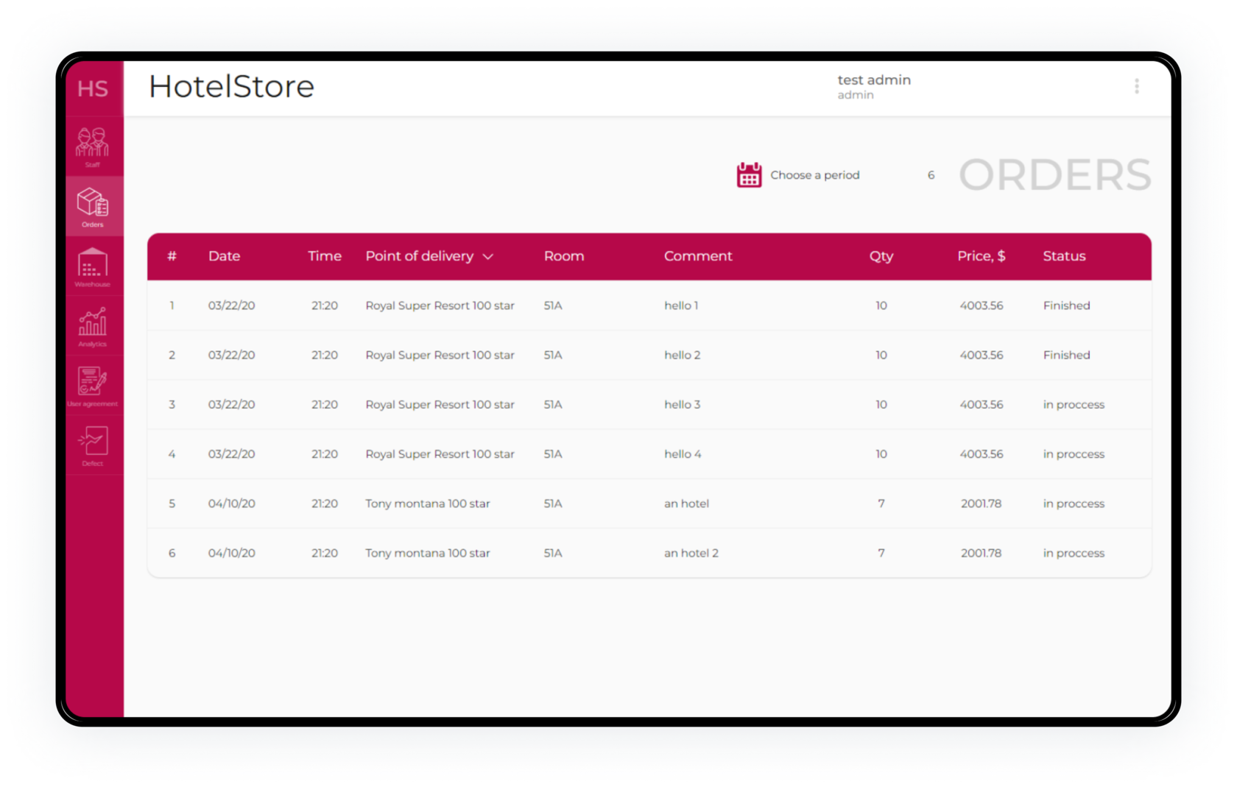Click the row number 6
Image resolution: width=1237 pixels, height=787 pixels.
pyautogui.click(x=172, y=553)
